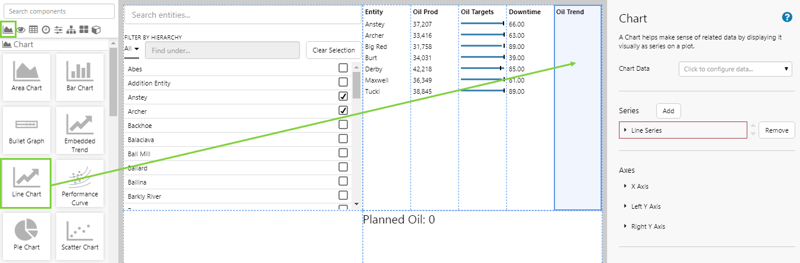
Task: Open the table grid components category
Action: point(33,29)
